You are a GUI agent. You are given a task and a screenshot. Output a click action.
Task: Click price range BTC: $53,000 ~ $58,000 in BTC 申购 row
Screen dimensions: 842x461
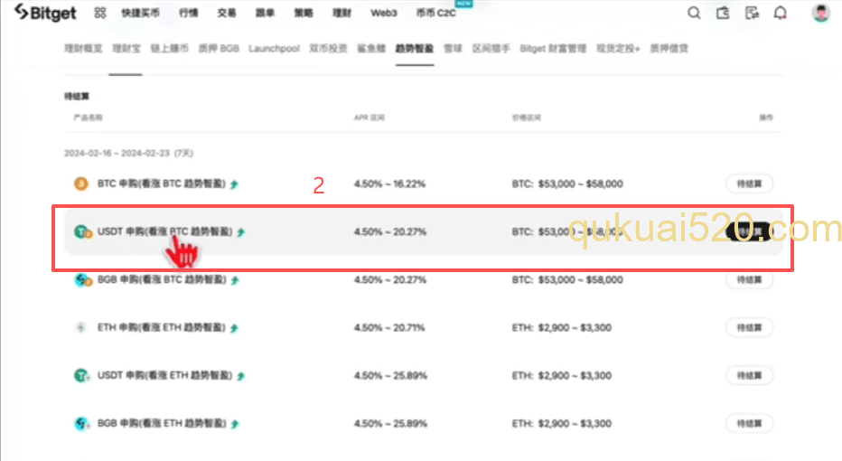point(567,183)
